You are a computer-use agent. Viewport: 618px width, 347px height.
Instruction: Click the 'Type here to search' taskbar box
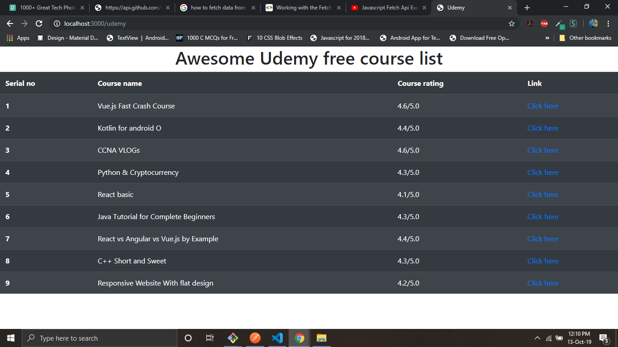tap(100, 338)
